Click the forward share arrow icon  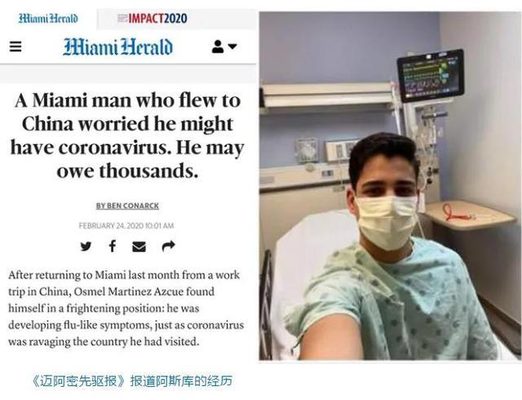coord(168,246)
